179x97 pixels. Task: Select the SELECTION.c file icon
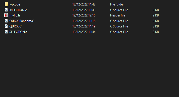(6, 32)
